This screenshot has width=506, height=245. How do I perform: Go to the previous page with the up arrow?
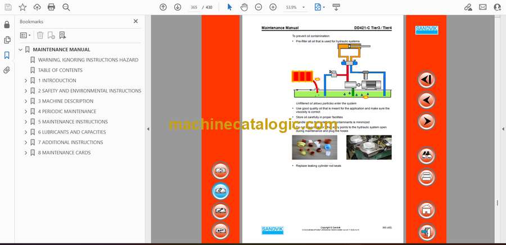(x=163, y=7)
